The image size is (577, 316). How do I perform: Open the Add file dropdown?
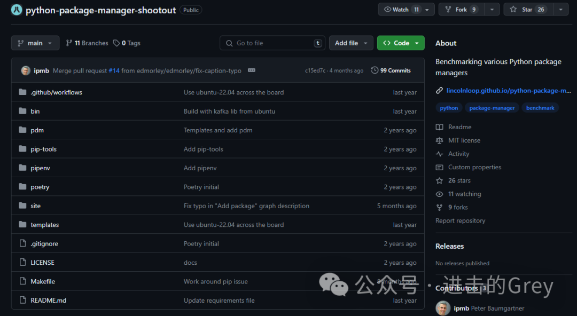point(351,43)
